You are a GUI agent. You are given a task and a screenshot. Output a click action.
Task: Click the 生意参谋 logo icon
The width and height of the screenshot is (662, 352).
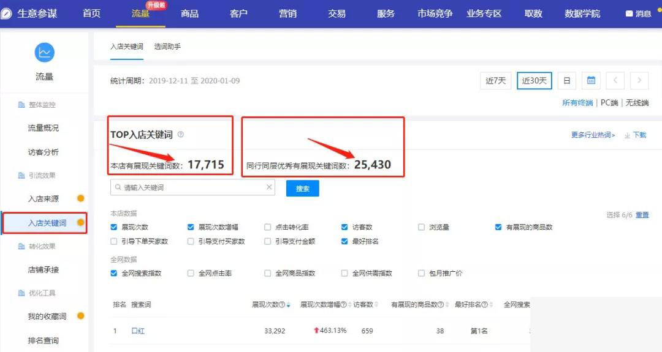[7, 13]
